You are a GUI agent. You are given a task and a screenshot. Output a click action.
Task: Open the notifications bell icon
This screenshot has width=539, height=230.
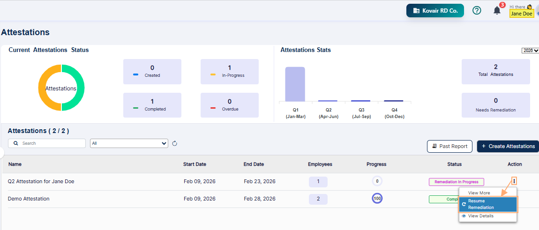497,11
